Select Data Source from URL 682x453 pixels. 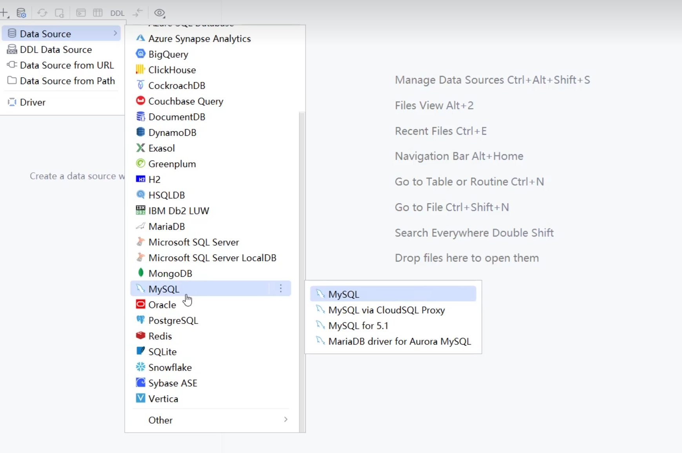pyautogui.click(x=67, y=65)
